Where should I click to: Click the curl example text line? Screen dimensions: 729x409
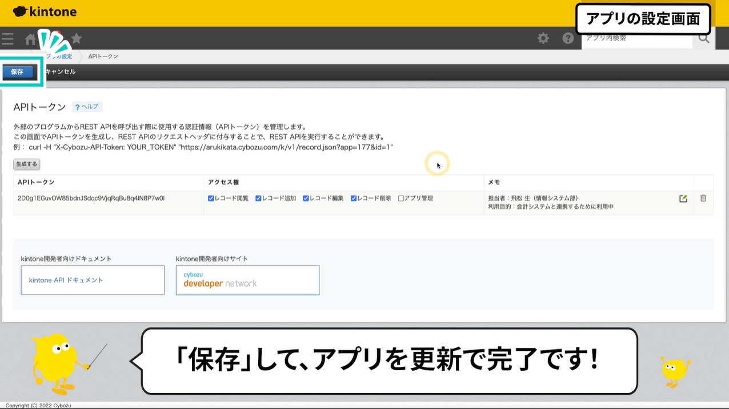203,147
